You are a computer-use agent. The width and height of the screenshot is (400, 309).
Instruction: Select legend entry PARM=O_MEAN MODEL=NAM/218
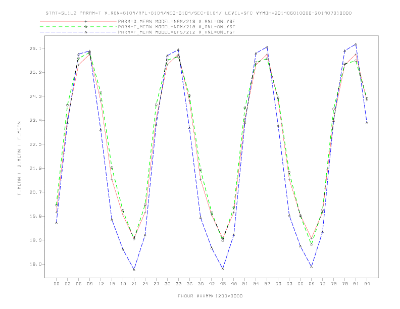(x=176, y=21)
